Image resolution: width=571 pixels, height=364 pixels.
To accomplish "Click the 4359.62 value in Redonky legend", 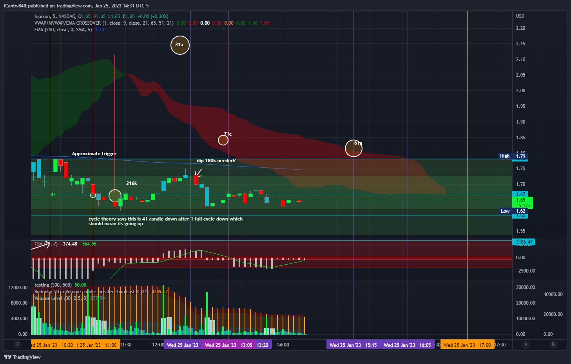I will [160, 292].
